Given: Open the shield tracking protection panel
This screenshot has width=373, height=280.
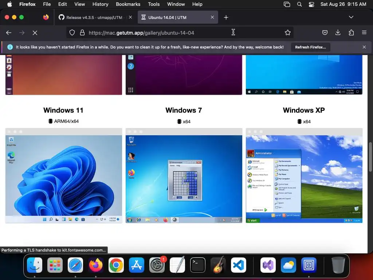Looking at the screenshot, I should point(72,32).
